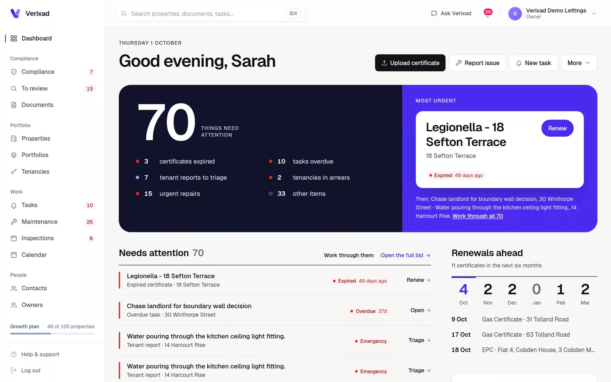Open Dashboard via its grid icon
The image size is (611, 382).
(x=14, y=38)
